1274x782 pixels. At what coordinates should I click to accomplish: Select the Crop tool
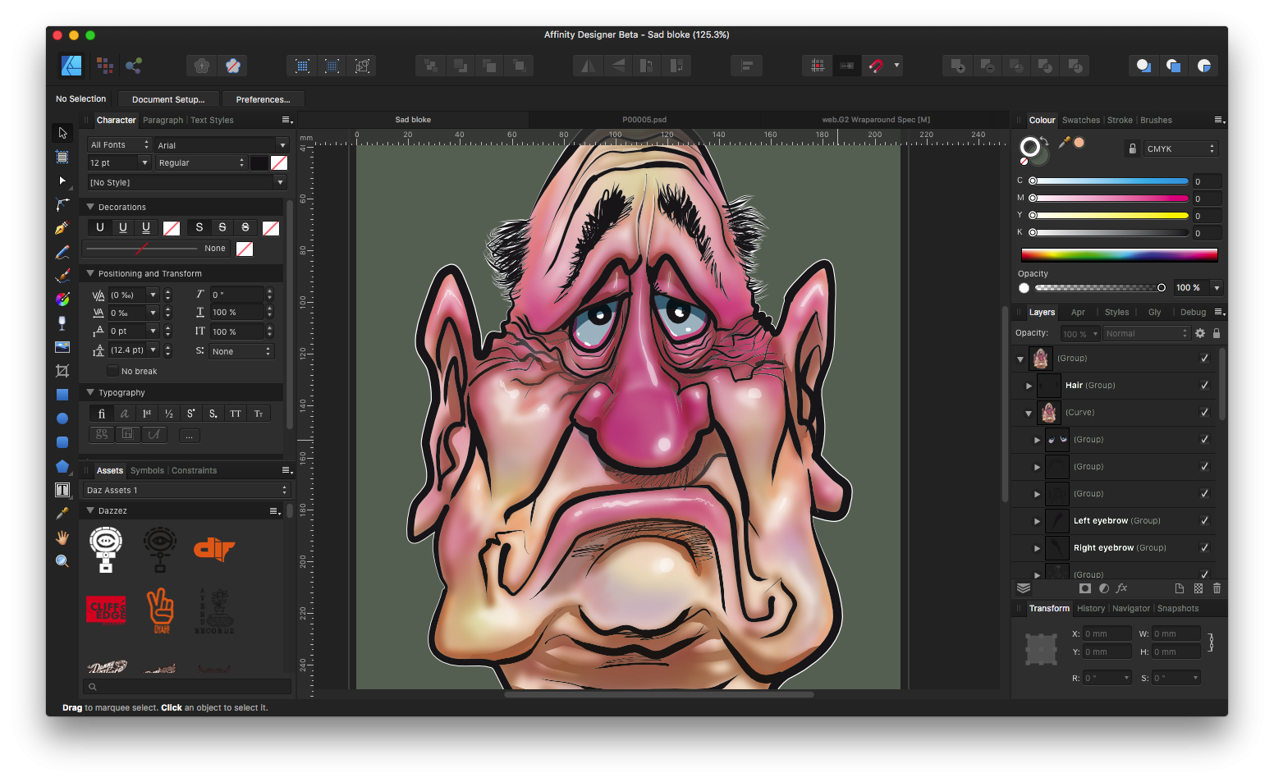(x=62, y=370)
